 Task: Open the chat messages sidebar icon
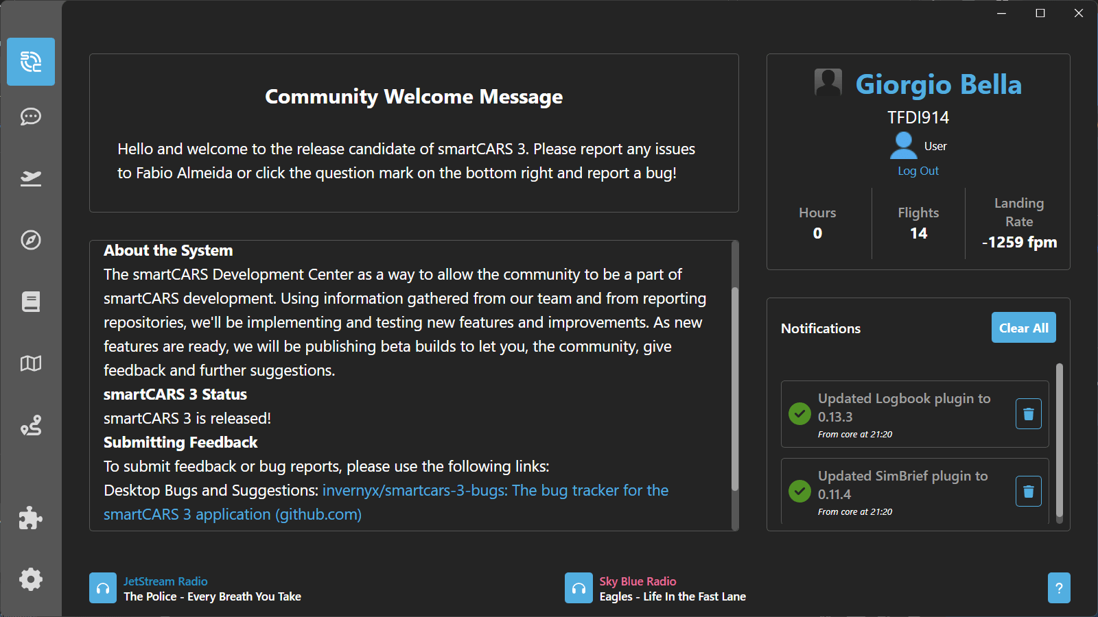pos(31,117)
